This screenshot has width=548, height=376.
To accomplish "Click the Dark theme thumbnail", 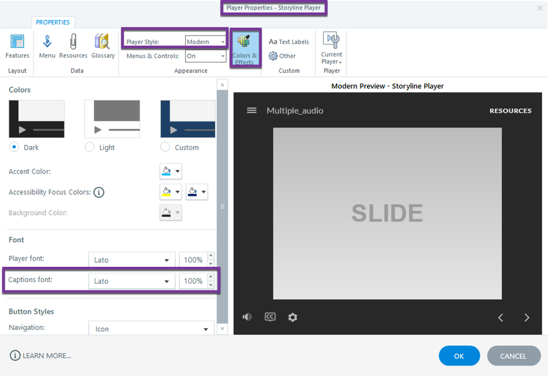I will (x=37, y=119).
